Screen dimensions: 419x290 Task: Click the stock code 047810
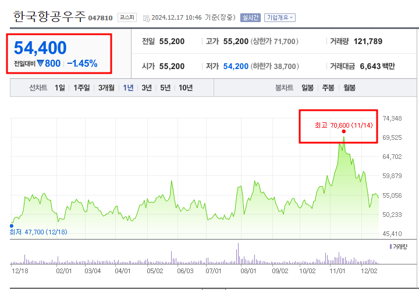point(101,18)
